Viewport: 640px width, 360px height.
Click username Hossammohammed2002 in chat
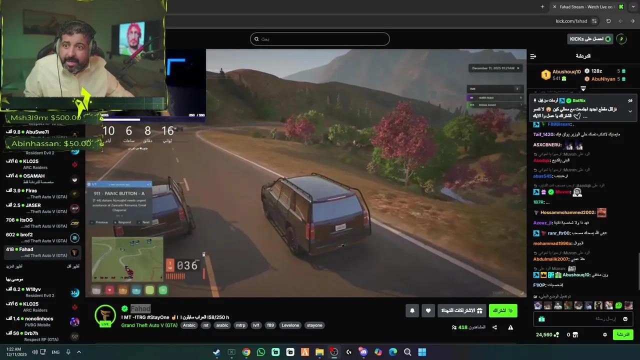568,212
